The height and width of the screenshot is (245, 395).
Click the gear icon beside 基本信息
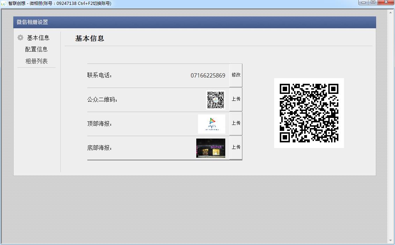coord(20,38)
